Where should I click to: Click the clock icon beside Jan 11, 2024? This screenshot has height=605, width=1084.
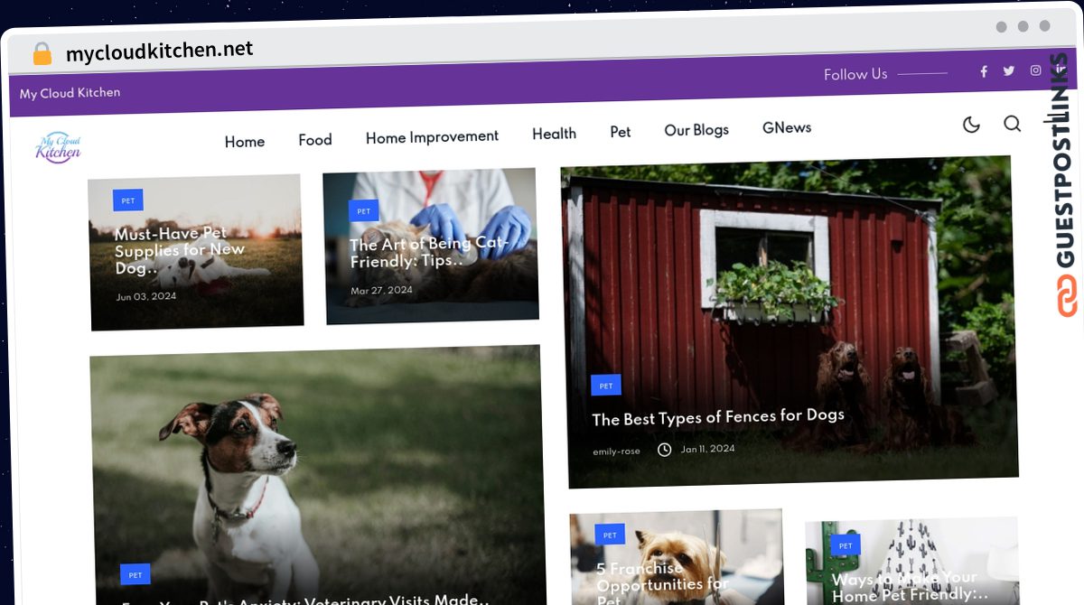coord(665,449)
